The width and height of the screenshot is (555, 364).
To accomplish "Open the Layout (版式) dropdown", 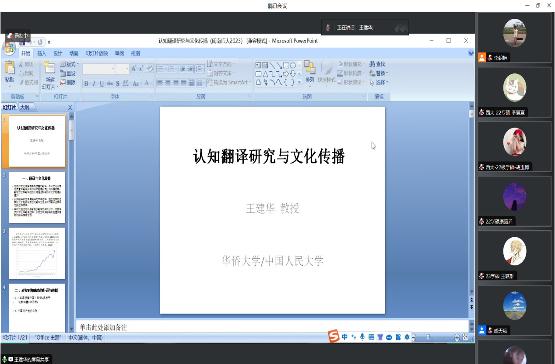I will (x=69, y=64).
